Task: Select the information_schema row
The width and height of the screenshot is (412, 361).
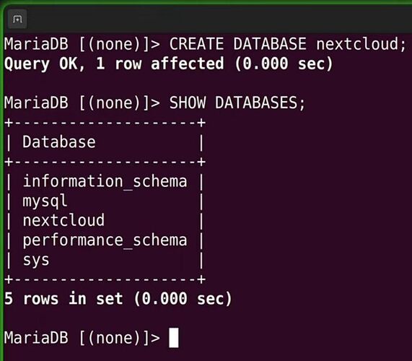Action: point(105,181)
